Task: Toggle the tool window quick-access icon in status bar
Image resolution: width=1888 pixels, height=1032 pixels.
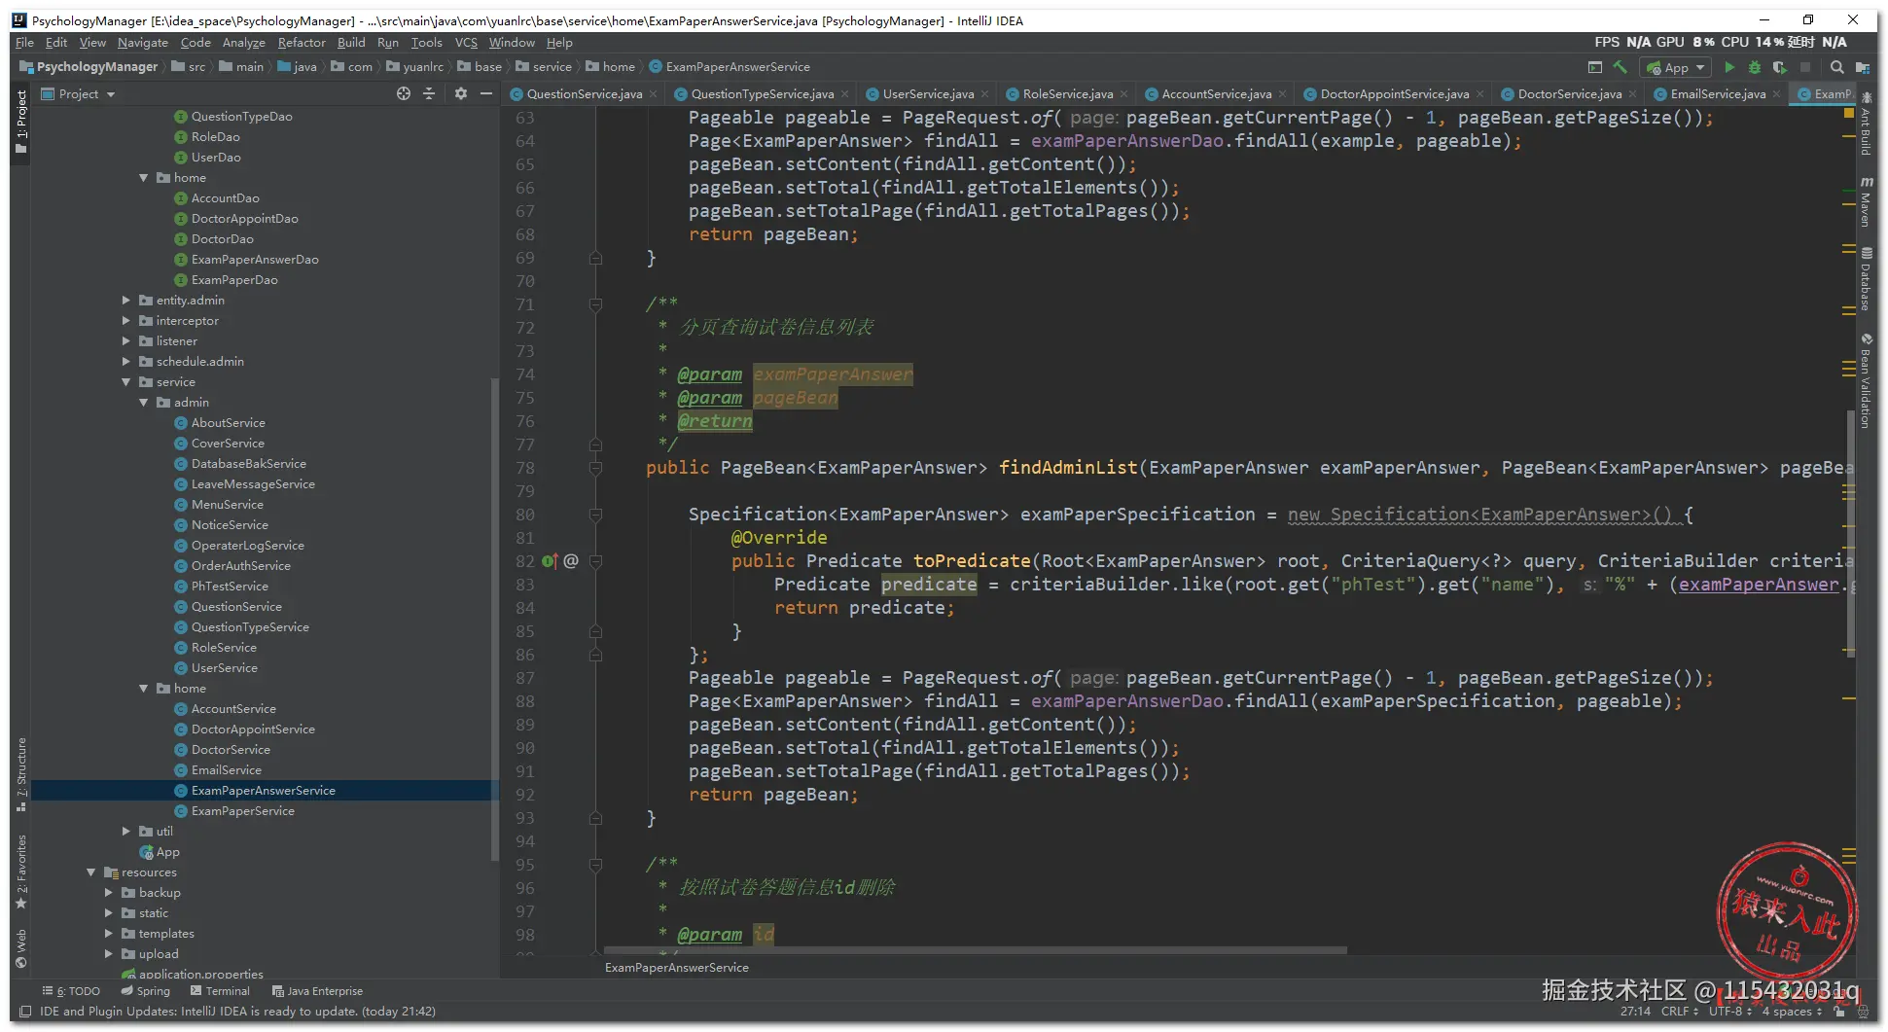Action: pyautogui.click(x=25, y=1012)
